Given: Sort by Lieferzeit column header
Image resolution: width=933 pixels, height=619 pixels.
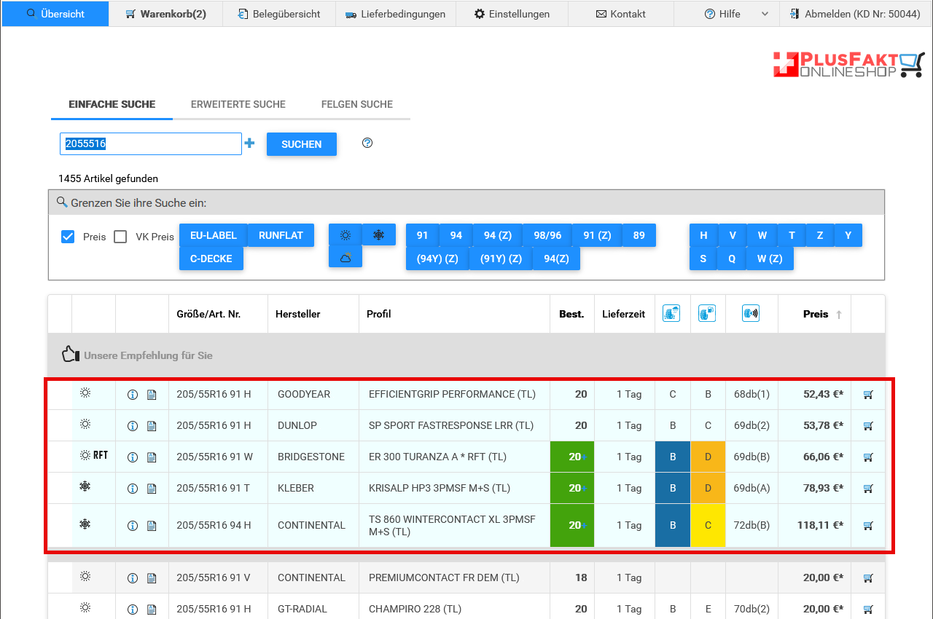Looking at the screenshot, I should [624, 315].
